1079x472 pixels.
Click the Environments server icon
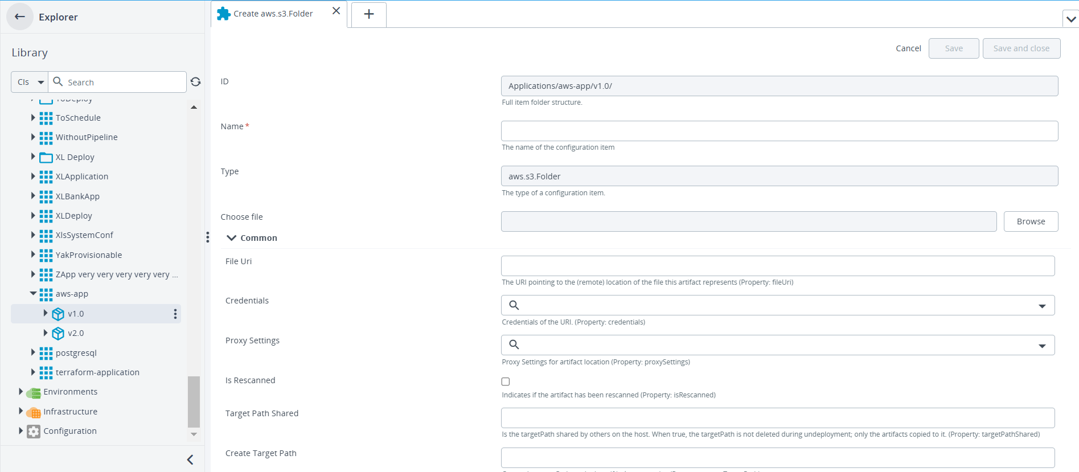[34, 392]
